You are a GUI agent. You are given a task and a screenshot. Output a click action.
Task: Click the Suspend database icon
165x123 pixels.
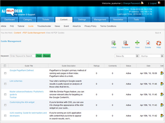[x=126, y=43]
